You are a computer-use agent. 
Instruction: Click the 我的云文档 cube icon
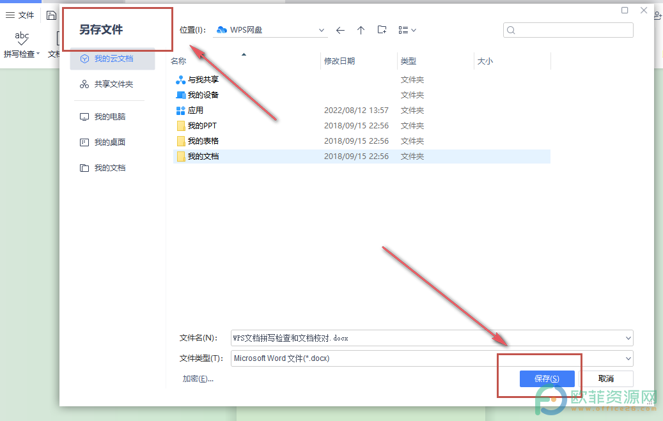pyautogui.click(x=84, y=59)
